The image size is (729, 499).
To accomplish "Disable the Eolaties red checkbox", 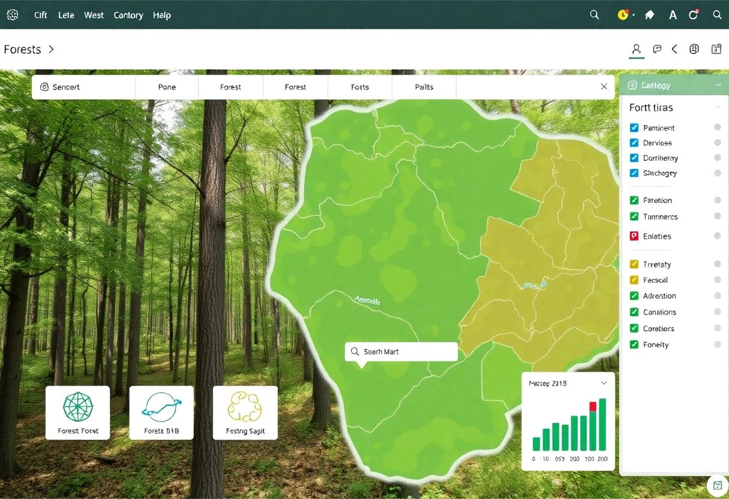I will (x=634, y=236).
